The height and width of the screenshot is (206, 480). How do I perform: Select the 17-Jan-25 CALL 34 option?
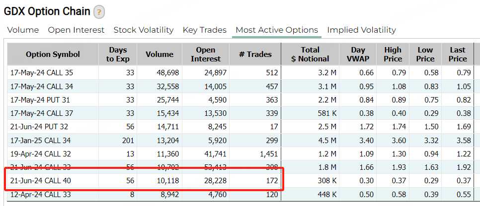[x=40, y=140]
